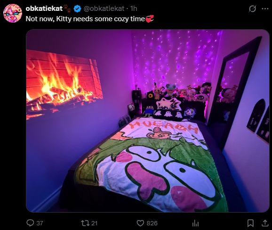Toggle the like heart icon
Screen dimensions: 272x230
[140, 223]
